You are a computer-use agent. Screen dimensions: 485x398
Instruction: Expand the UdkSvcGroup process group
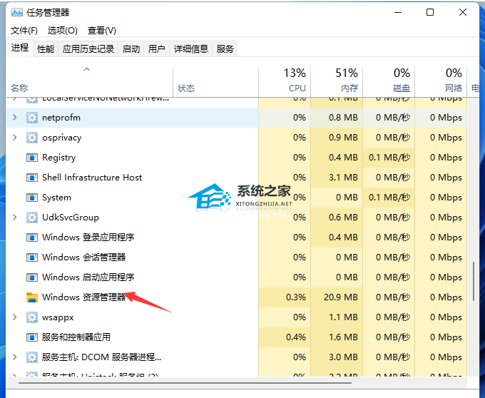[15, 218]
